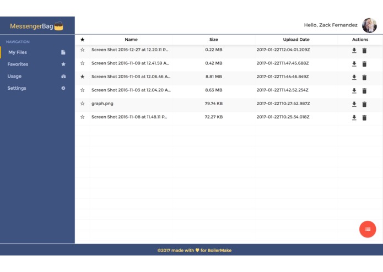Download Screen Shot 2016-12-27 file
383x272 pixels.
click(x=354, y=51)
